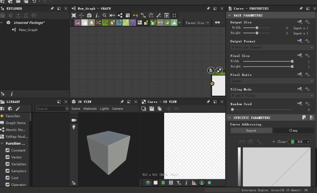Image resolution: width=317 pixels, height=193 pixels.
Task: Click the Curve node in graph
Action: pos(219,84)
